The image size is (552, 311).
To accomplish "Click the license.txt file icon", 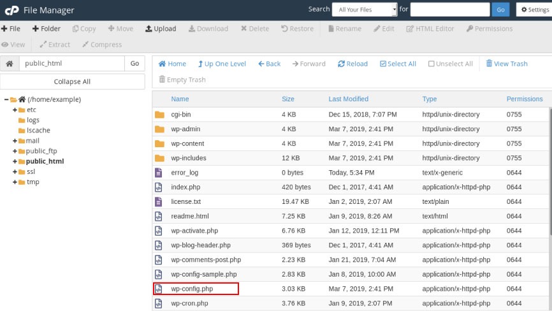I will (159, 201).
